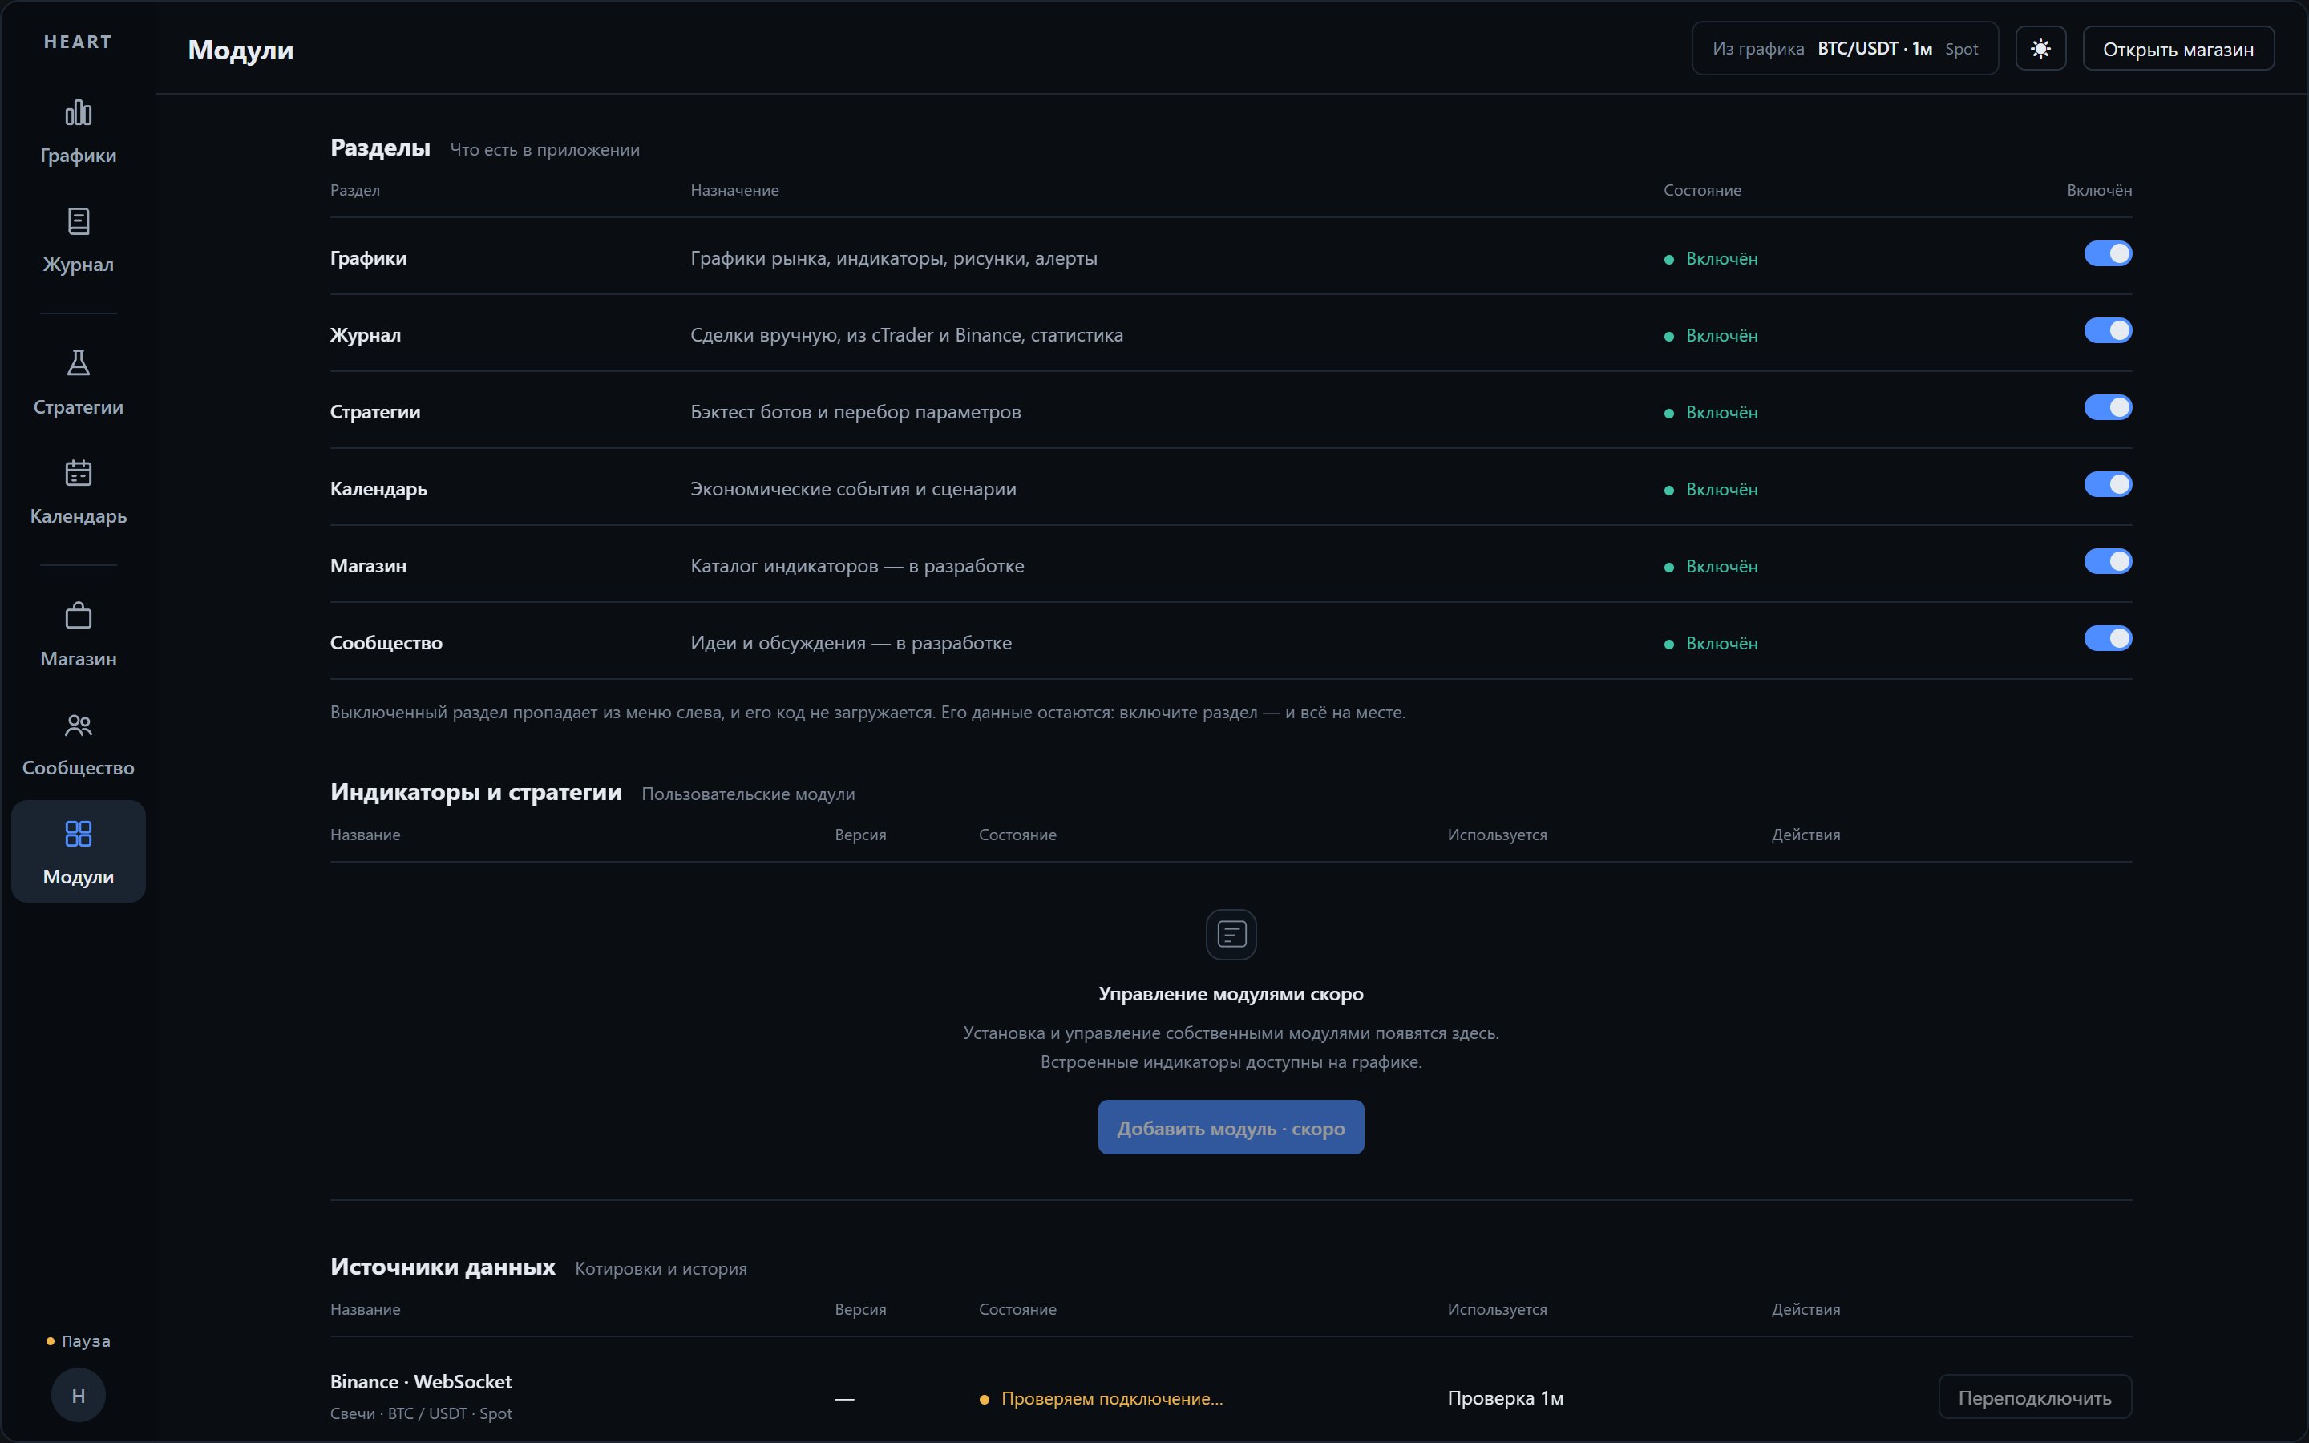The width and height of the screenshot is (2309, 1443).
Task: Click the Назначение column header
Action: coord(734,190)
